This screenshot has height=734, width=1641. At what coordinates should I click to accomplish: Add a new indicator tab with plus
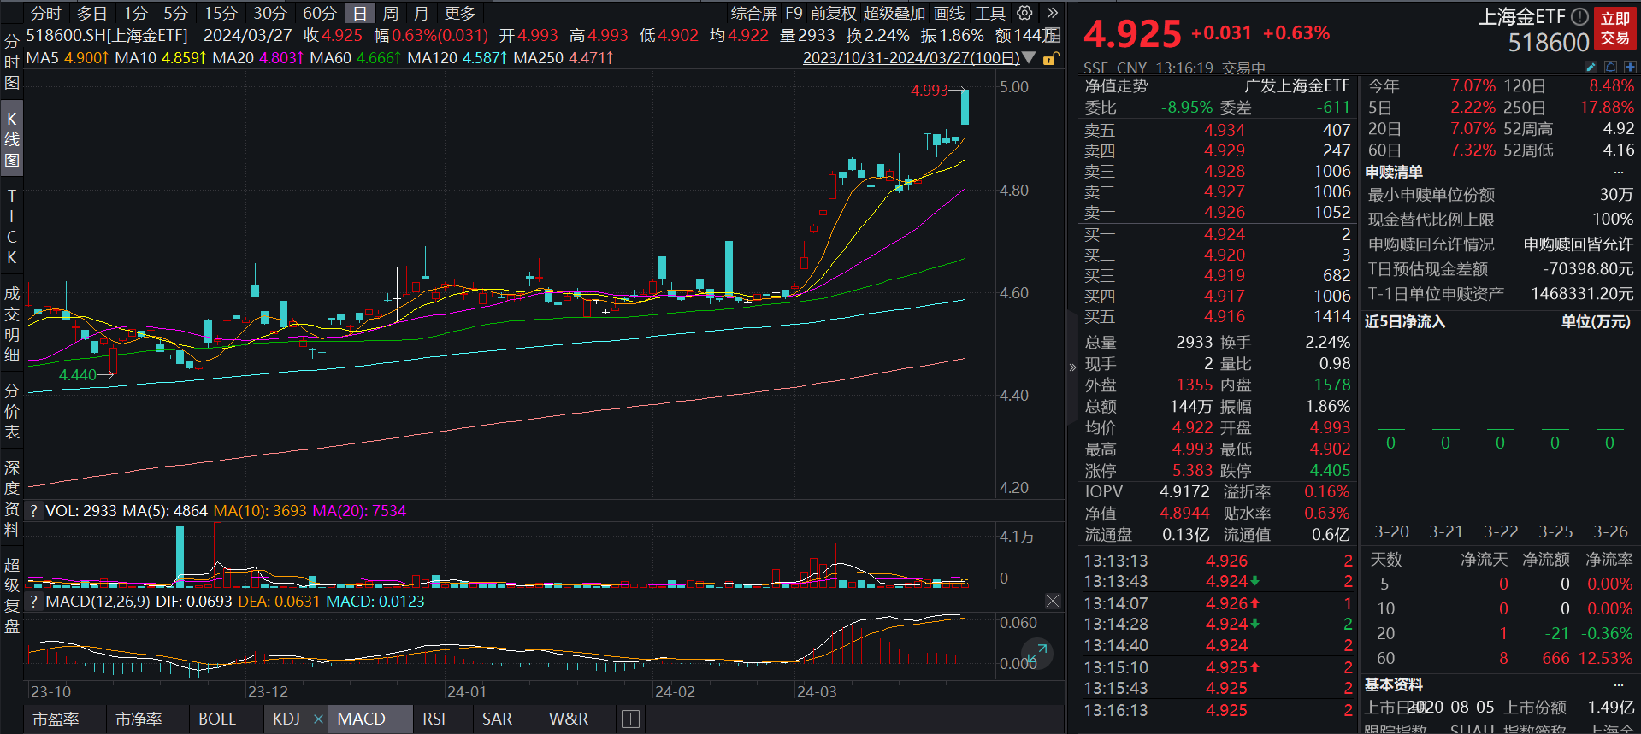pos(630,719)
